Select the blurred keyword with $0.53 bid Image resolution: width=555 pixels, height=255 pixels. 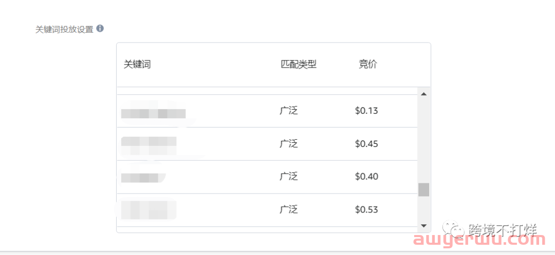[x=147, y=209]
